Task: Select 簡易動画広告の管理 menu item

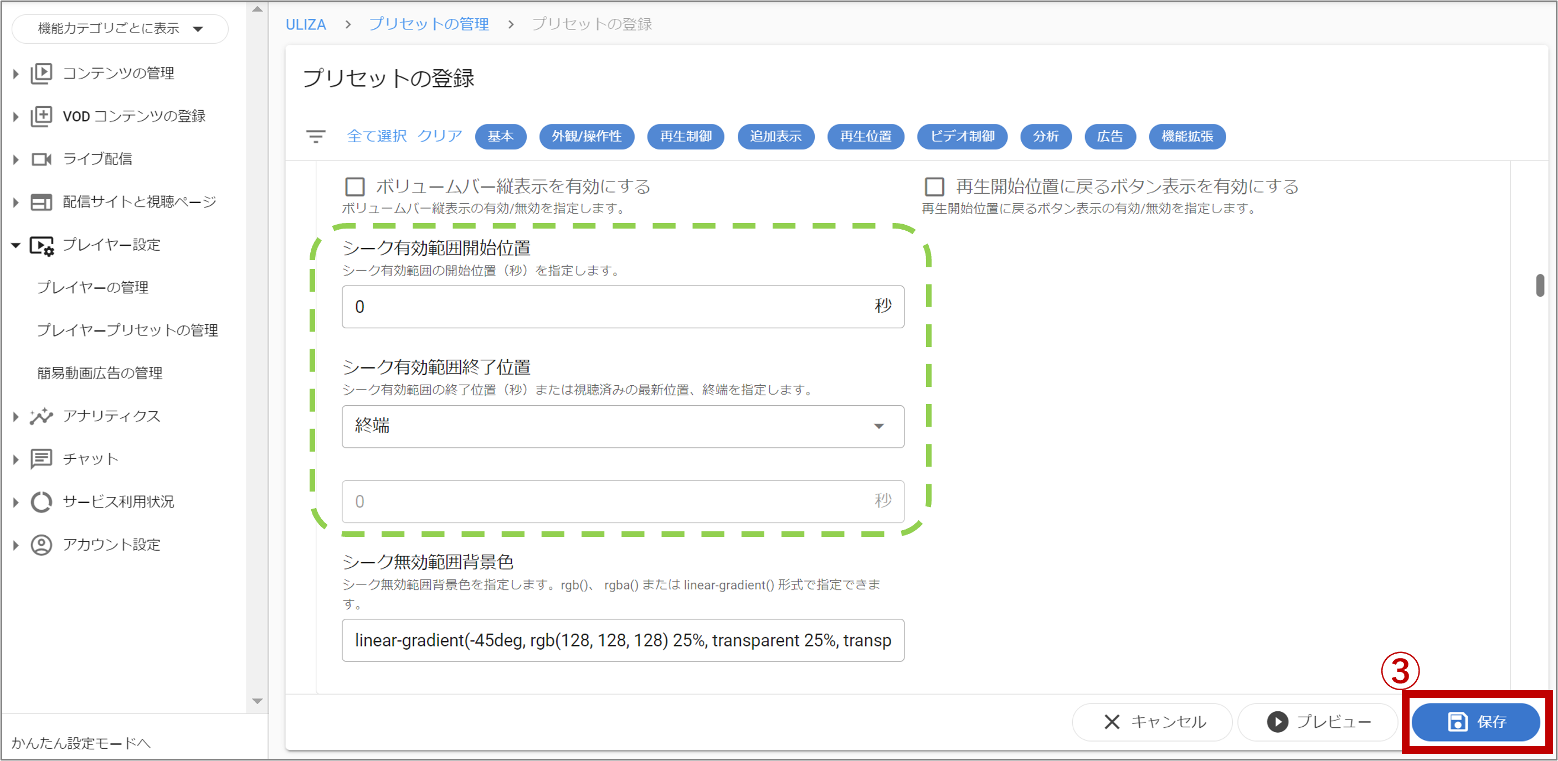Action: coord(100,373)
